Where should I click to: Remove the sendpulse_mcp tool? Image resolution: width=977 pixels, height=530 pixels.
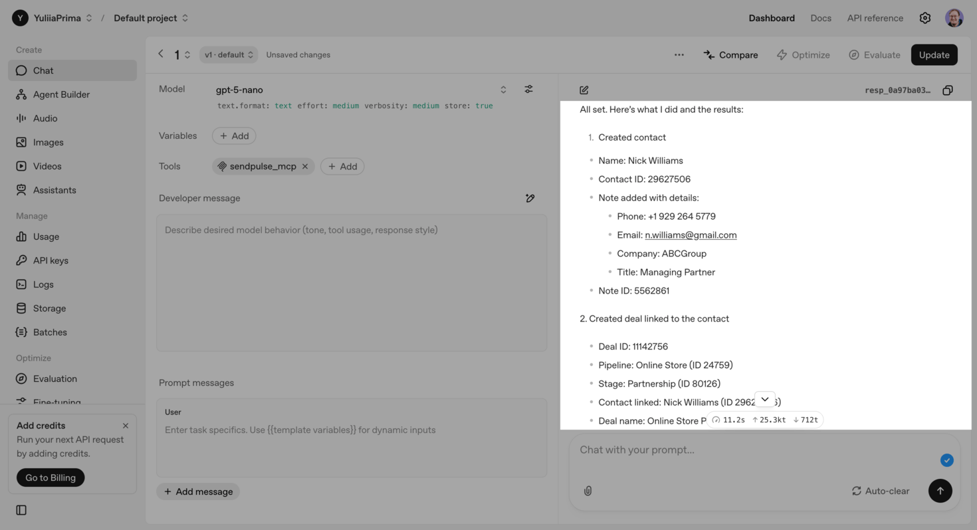pyautogui.click(x=305, y=166)
